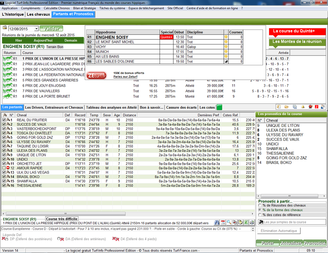Click the horse icon in the runners table header

(5, 115)
